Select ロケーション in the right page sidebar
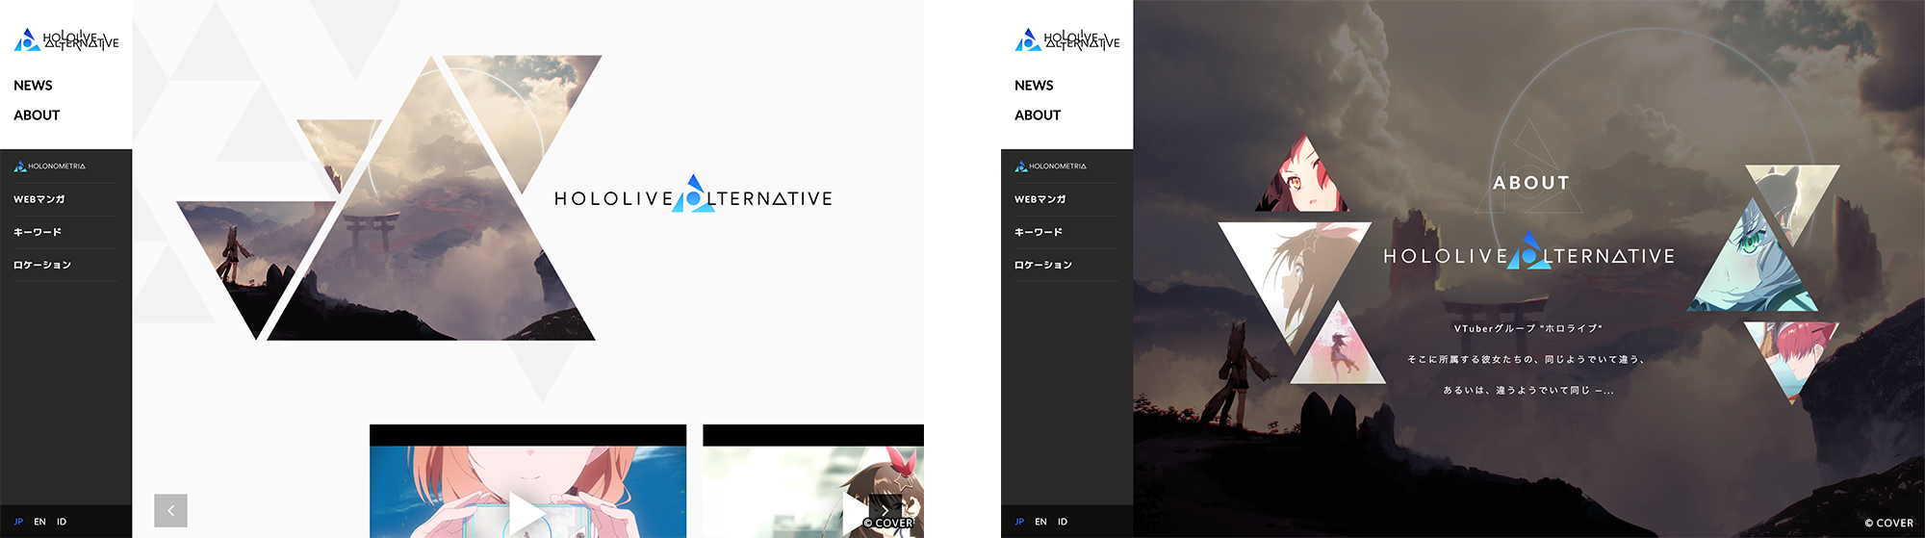The height and width of the screenshot is (538, 1925). pos(1043,265)
